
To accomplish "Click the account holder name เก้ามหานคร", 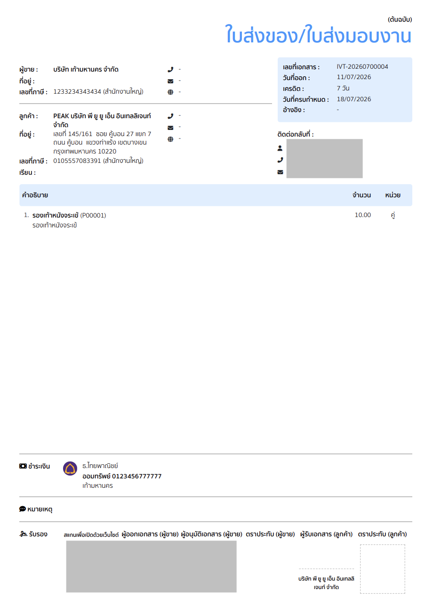I will pyautogui.click(x=97, y=486).
